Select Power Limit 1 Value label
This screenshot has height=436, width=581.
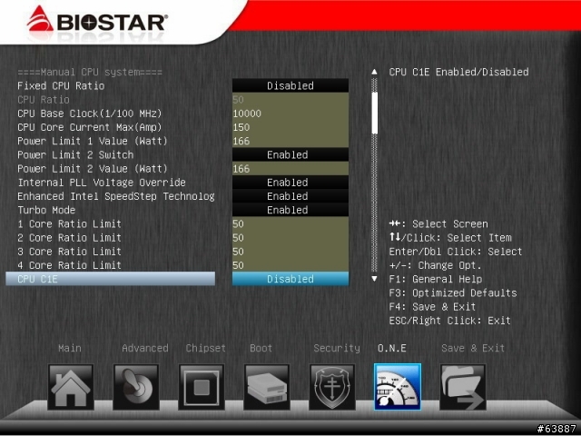coord(93,141)
